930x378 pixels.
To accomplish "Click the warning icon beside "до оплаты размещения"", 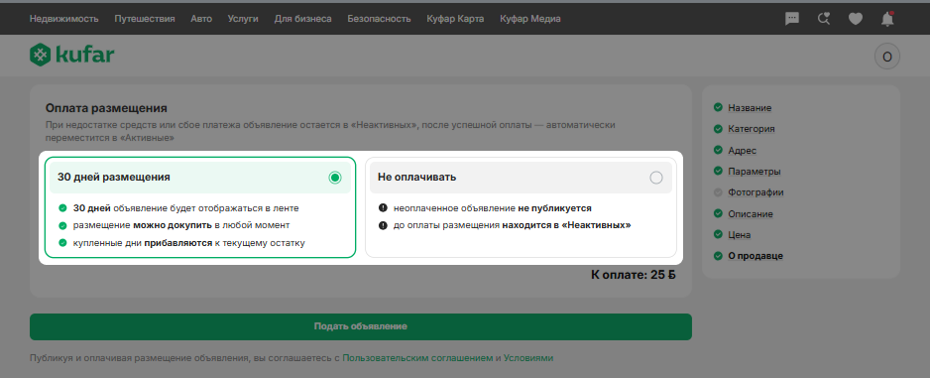I will click(383, 225).
